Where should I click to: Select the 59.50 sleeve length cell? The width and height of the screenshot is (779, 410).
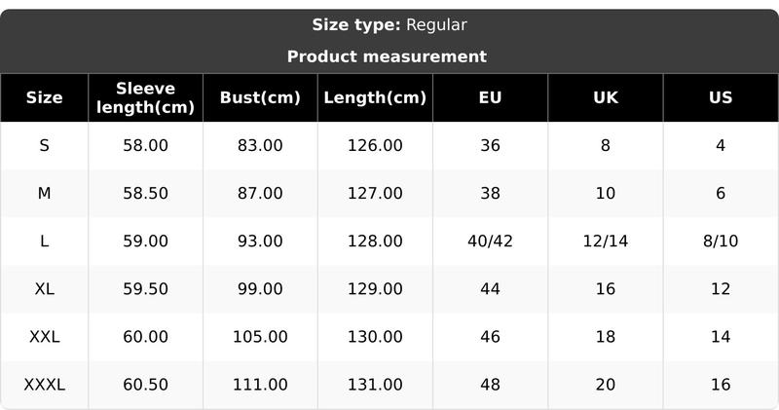(x=145, y=289)
